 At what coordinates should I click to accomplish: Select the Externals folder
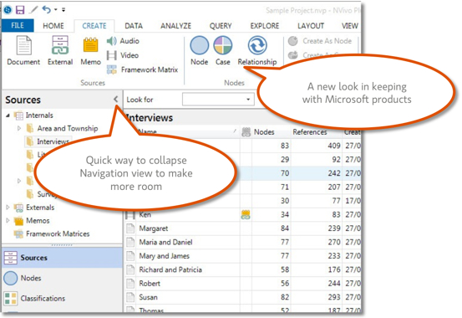[40, 208]
